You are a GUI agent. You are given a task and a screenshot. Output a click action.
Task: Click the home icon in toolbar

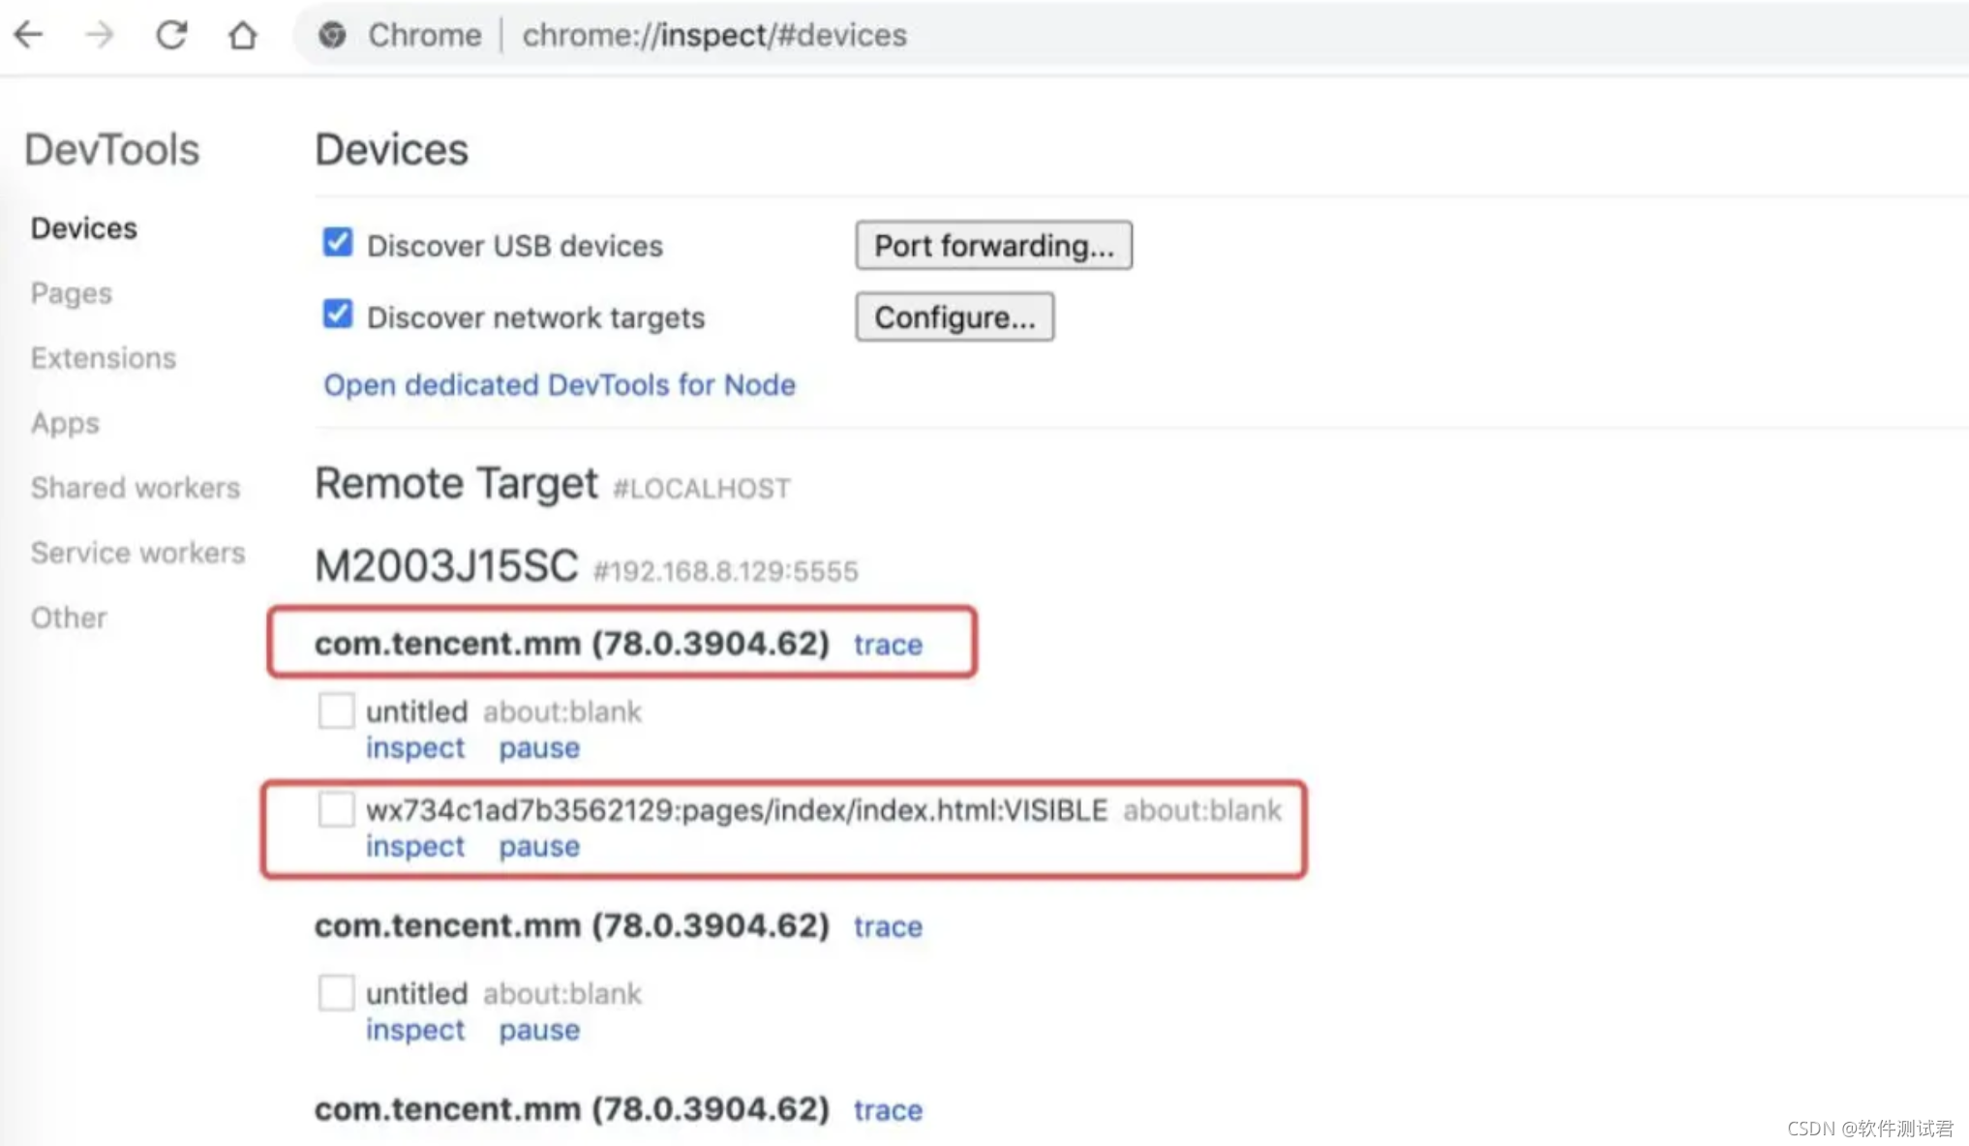pyautogui.click(x=242, y=35)
